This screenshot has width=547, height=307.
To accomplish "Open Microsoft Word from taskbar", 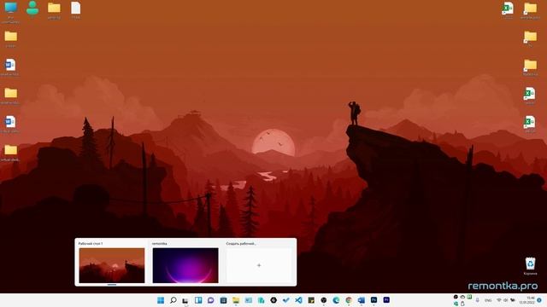I will [x=362, y=300].
